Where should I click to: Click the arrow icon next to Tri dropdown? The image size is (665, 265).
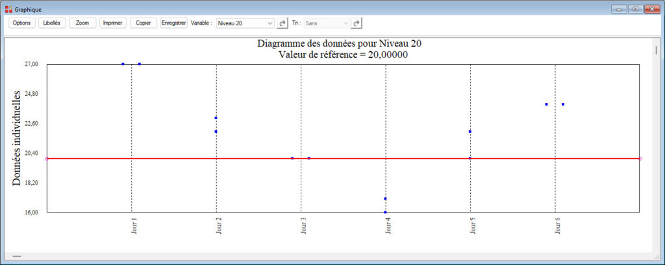(x=357, y=23)
